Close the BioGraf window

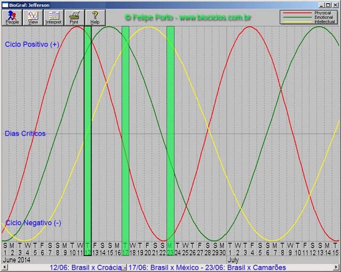(x=335, y=5)
